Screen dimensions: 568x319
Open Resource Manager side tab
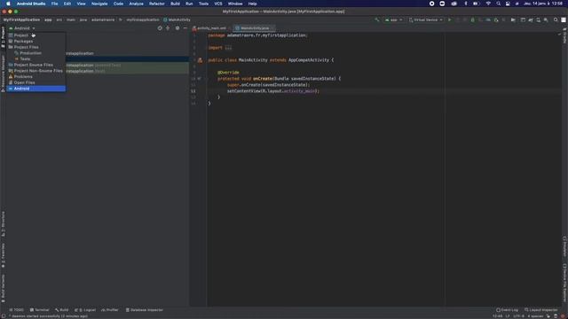(3, 74)
